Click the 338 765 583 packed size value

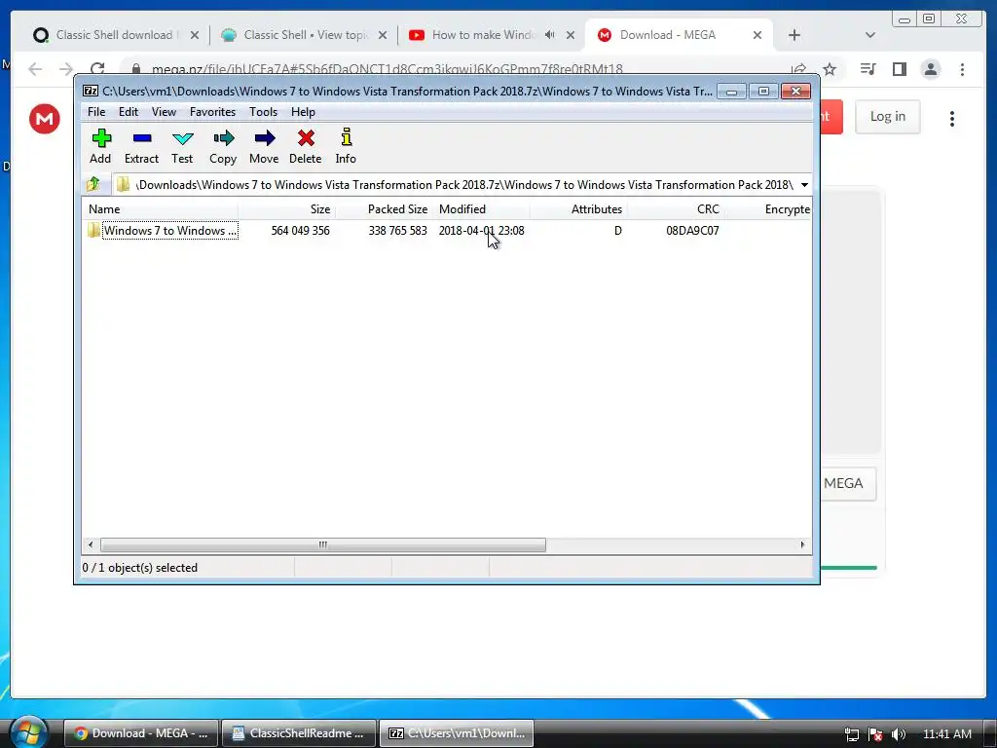[x=397, y=230]
